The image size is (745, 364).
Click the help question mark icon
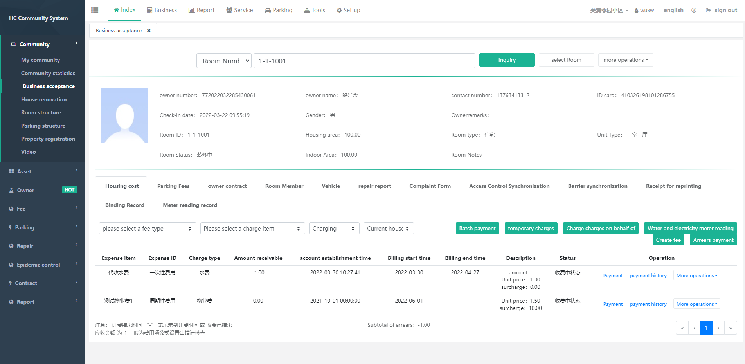tap(694, 10)
